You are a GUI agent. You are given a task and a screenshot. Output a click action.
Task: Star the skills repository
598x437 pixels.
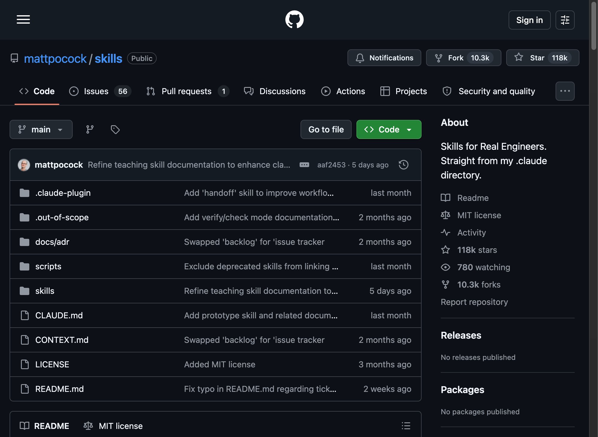coord(542,58)
